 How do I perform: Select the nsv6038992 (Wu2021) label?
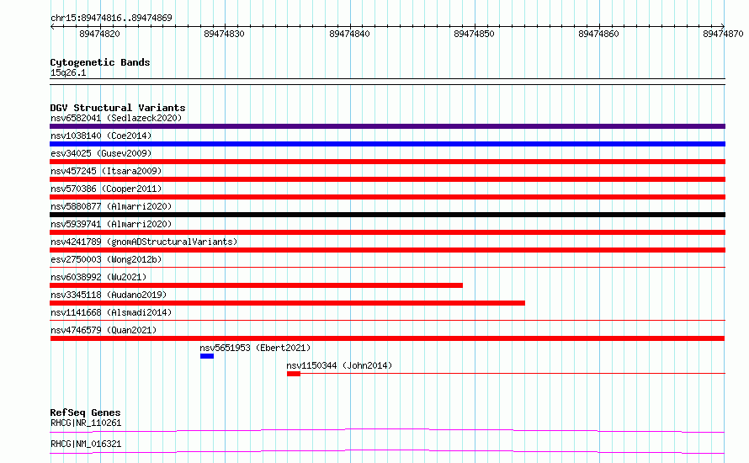point(98,277)
